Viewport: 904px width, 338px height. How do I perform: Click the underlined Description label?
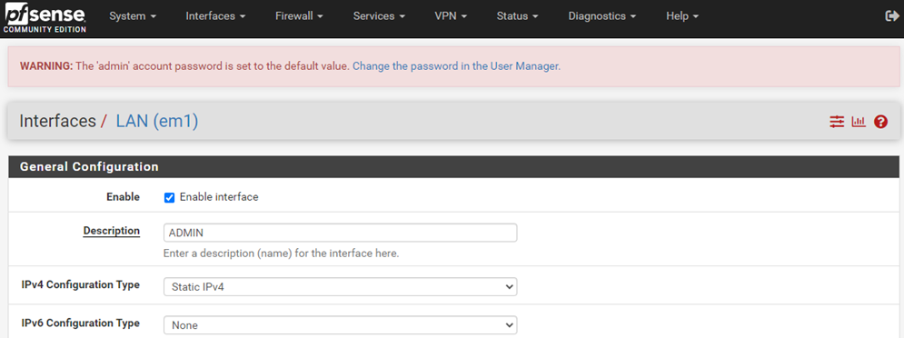(111, 231)
